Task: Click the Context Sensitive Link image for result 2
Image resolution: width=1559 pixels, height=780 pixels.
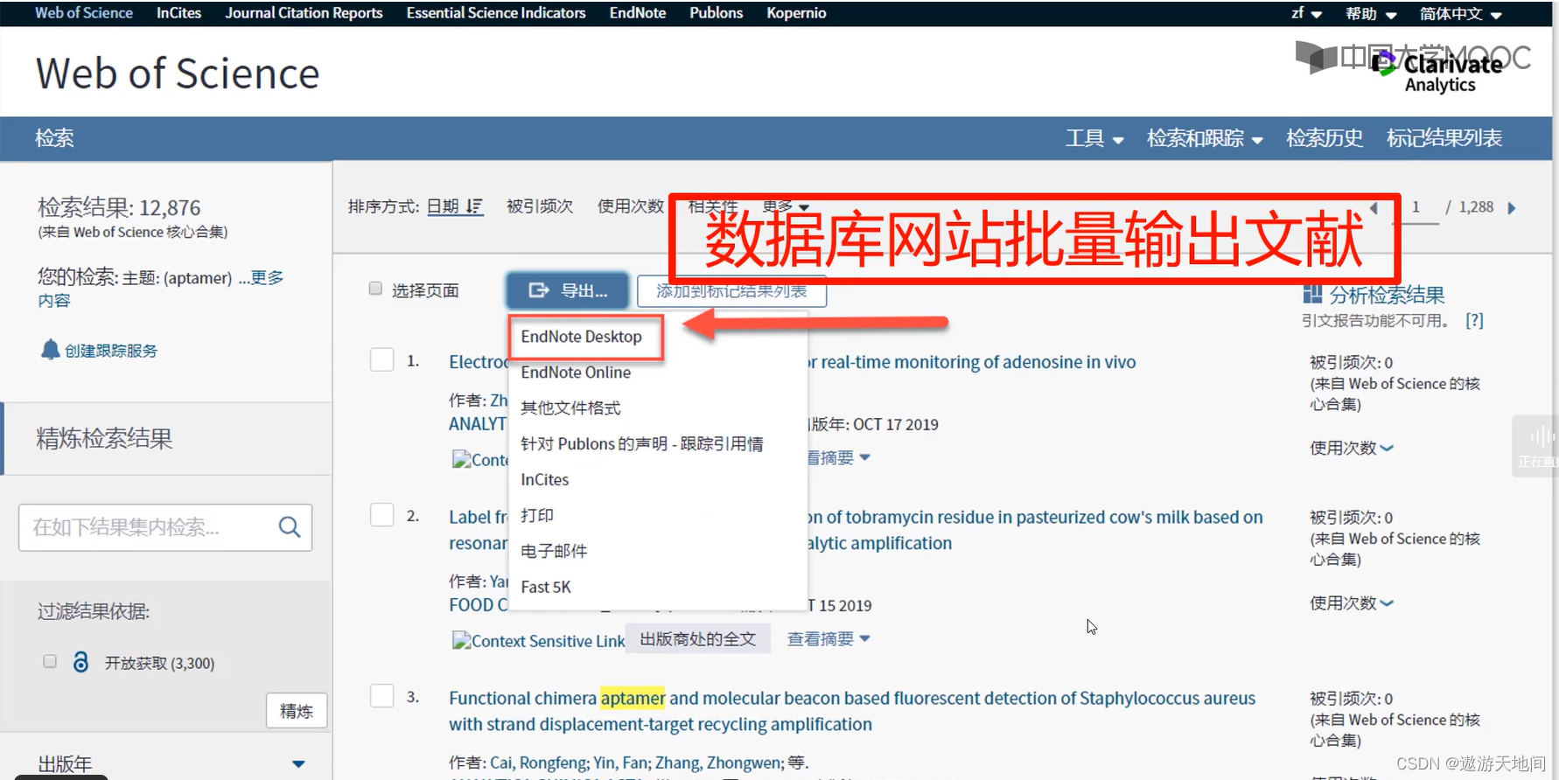Action: [538, 641]
